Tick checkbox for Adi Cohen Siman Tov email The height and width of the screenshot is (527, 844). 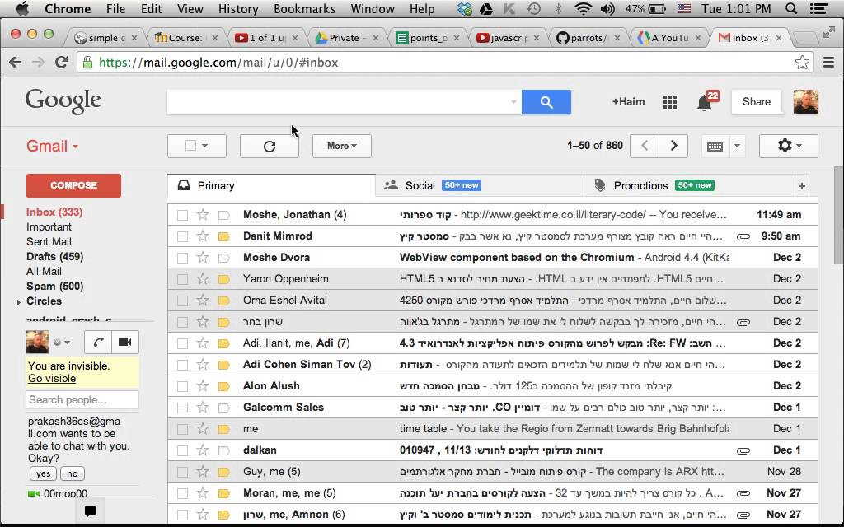(182, 365)
